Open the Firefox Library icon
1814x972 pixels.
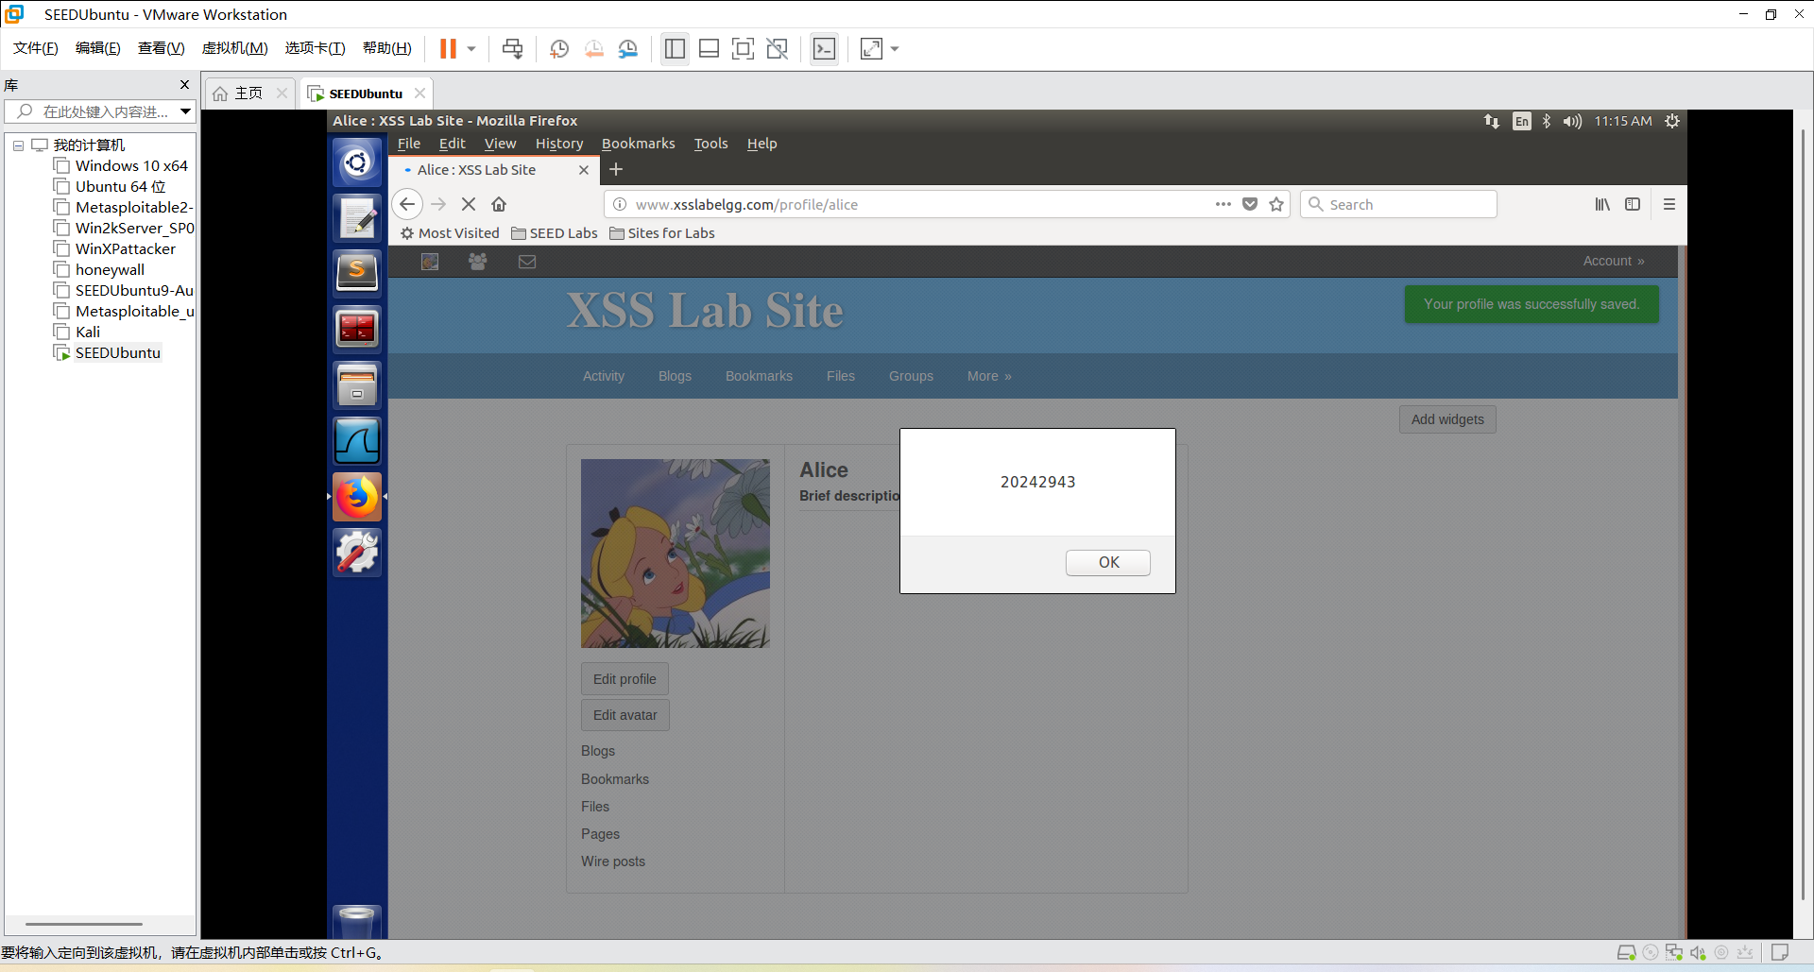1602,204
